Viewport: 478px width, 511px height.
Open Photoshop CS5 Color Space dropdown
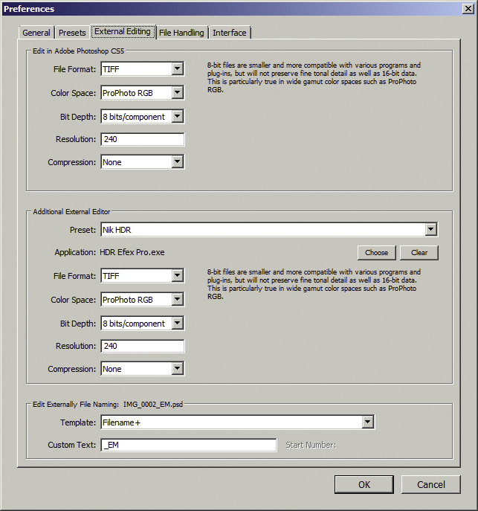tap(143, 93)
